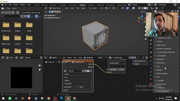Toggle viewport overlays icon

click(x=133, y=8)
